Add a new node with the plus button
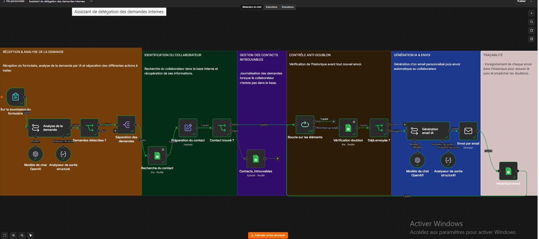The image size is (539, 239). (532, 13)
